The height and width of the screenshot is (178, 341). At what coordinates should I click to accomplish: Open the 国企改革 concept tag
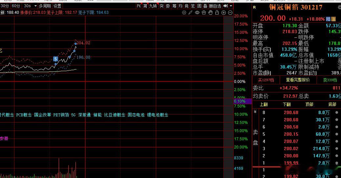(43, 115)
